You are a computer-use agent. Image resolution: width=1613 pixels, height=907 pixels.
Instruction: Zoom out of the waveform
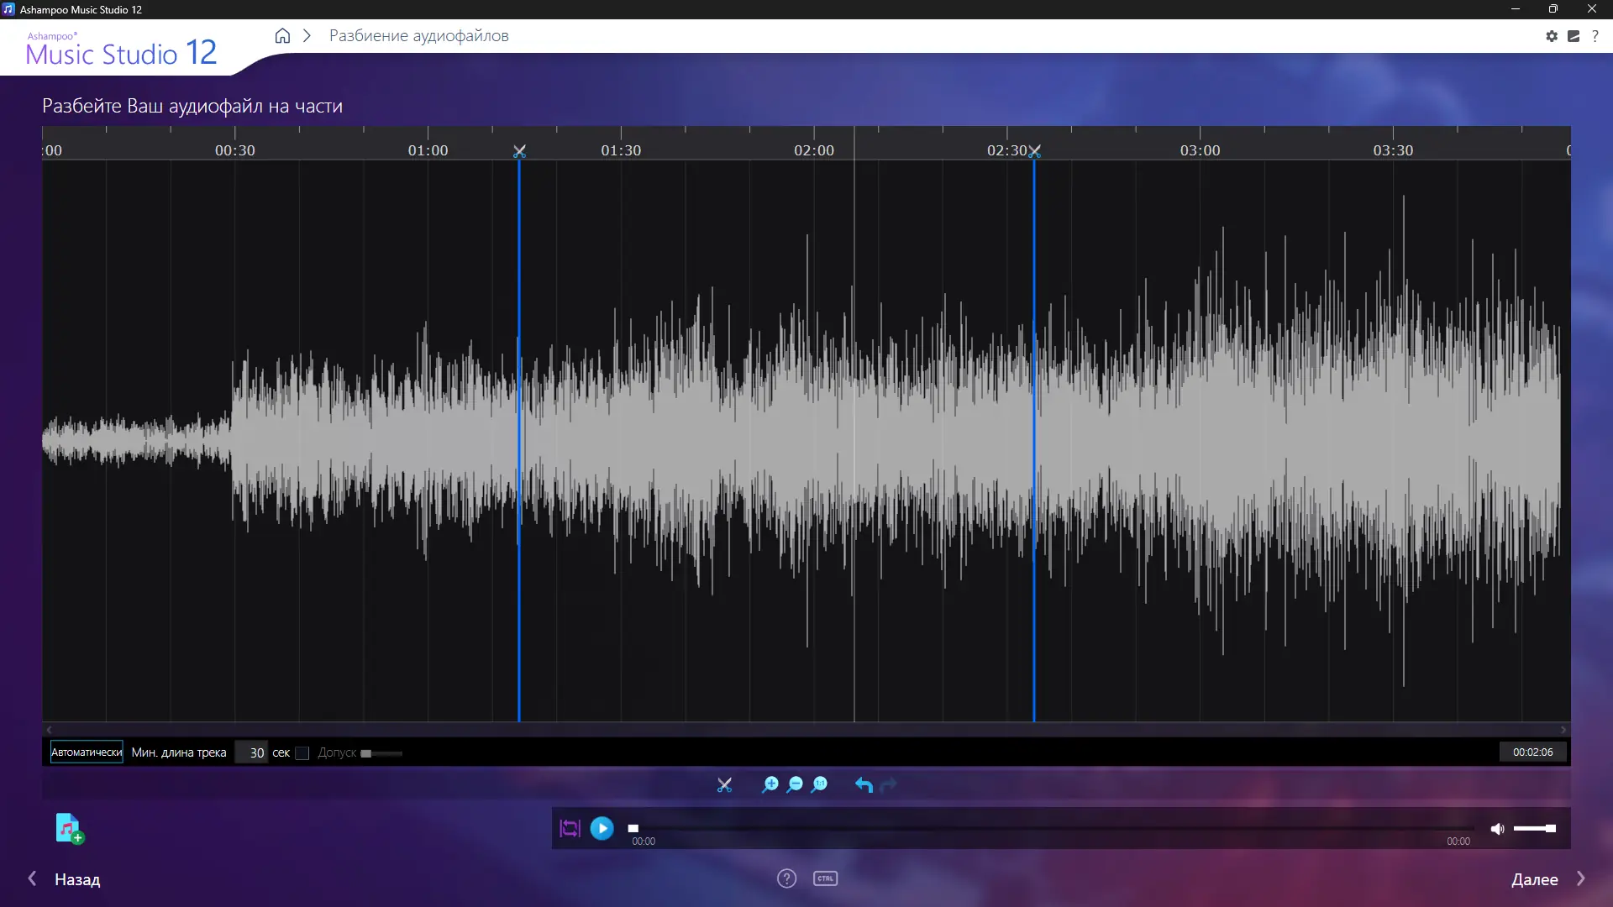coord(795,784)
